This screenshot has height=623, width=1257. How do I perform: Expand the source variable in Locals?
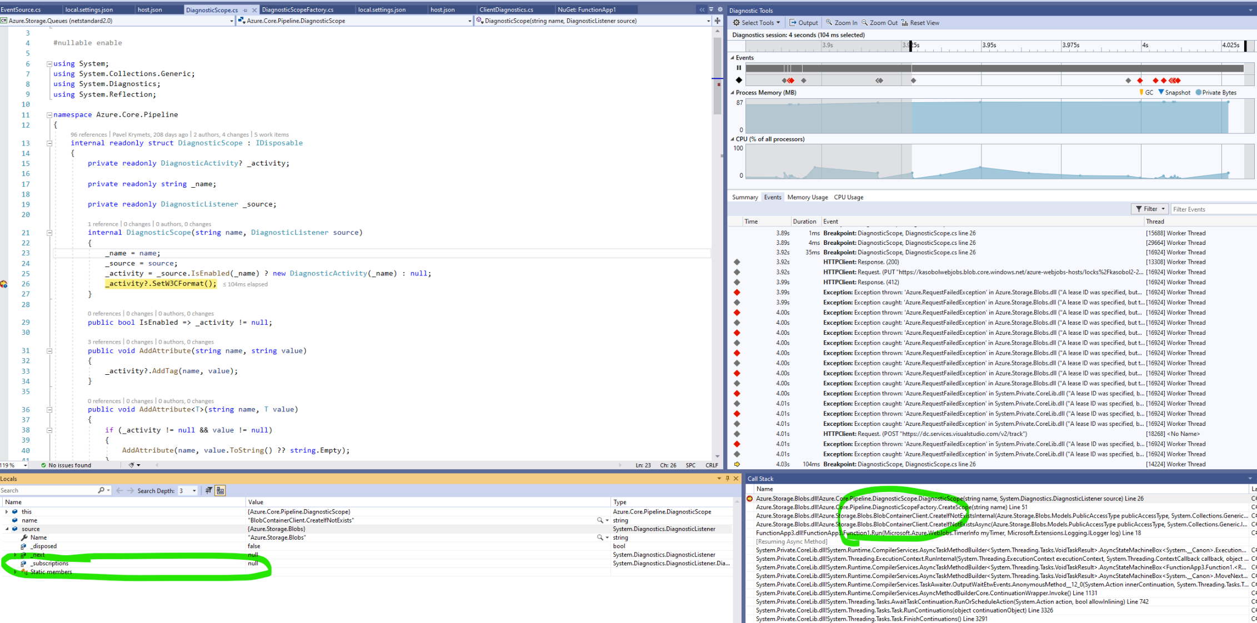(7, 529)
